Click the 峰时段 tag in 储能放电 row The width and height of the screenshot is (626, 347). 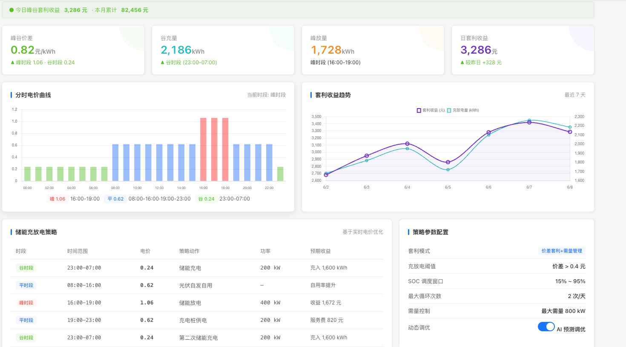26,303
